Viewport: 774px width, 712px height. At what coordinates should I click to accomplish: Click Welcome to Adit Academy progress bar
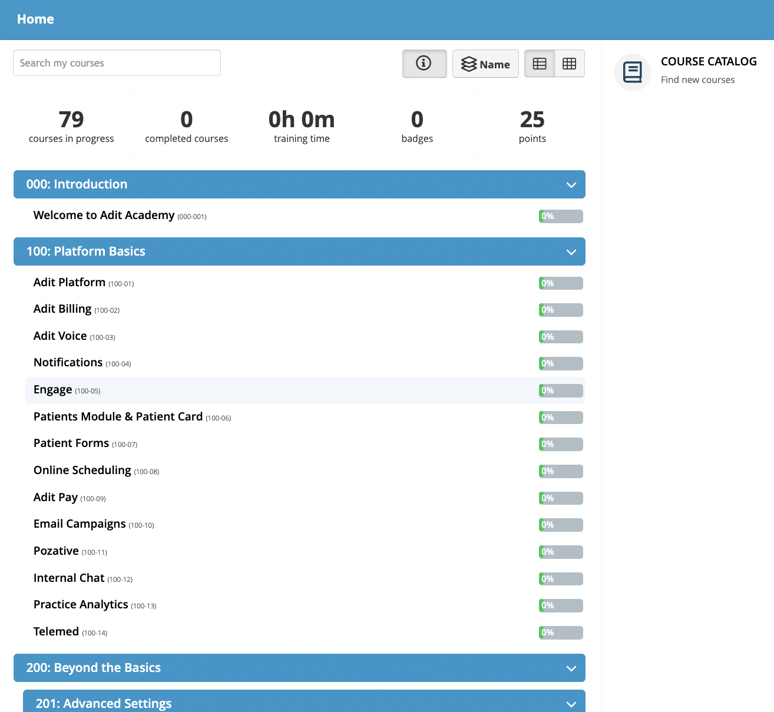click(x=561, y=216)
